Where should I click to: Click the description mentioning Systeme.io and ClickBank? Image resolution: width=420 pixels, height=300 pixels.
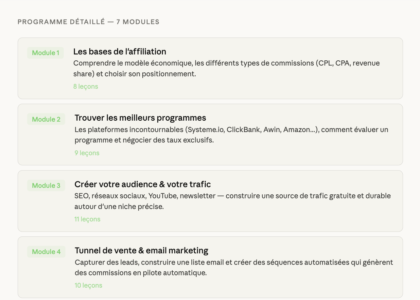pyautogui.click(x=231, y=135)
